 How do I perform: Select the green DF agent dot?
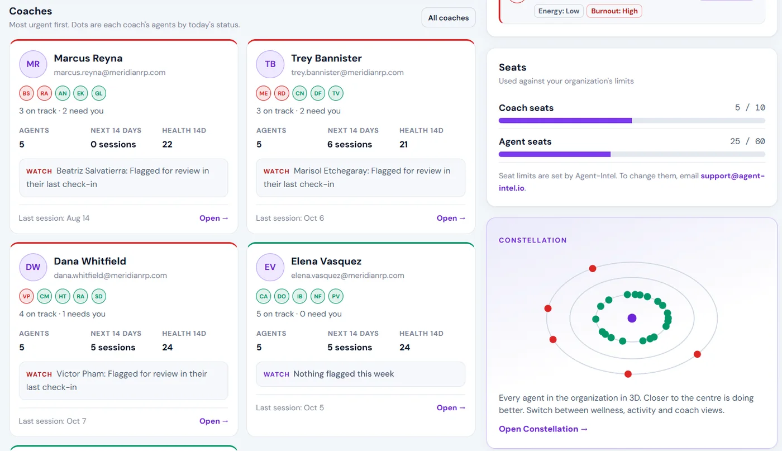coord(318,93)
